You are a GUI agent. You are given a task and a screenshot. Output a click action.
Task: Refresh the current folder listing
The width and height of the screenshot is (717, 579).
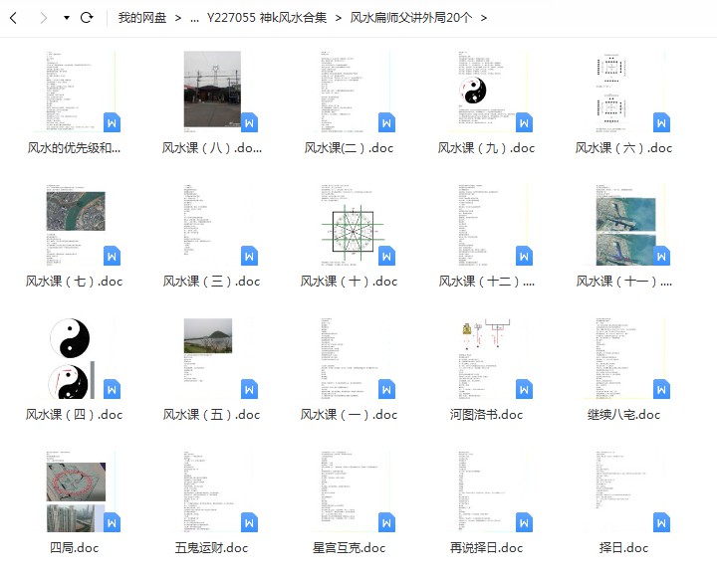coord(87,18)
